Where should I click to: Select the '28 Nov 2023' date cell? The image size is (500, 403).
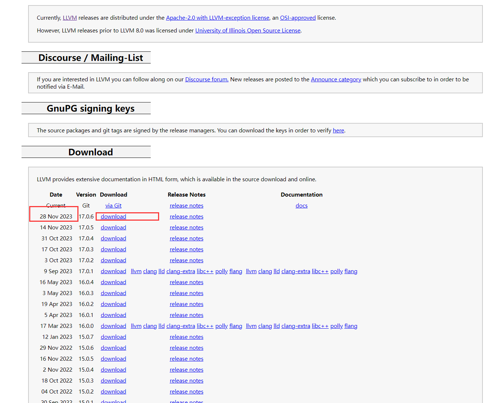pyautogui.click(x=56, y=217)
